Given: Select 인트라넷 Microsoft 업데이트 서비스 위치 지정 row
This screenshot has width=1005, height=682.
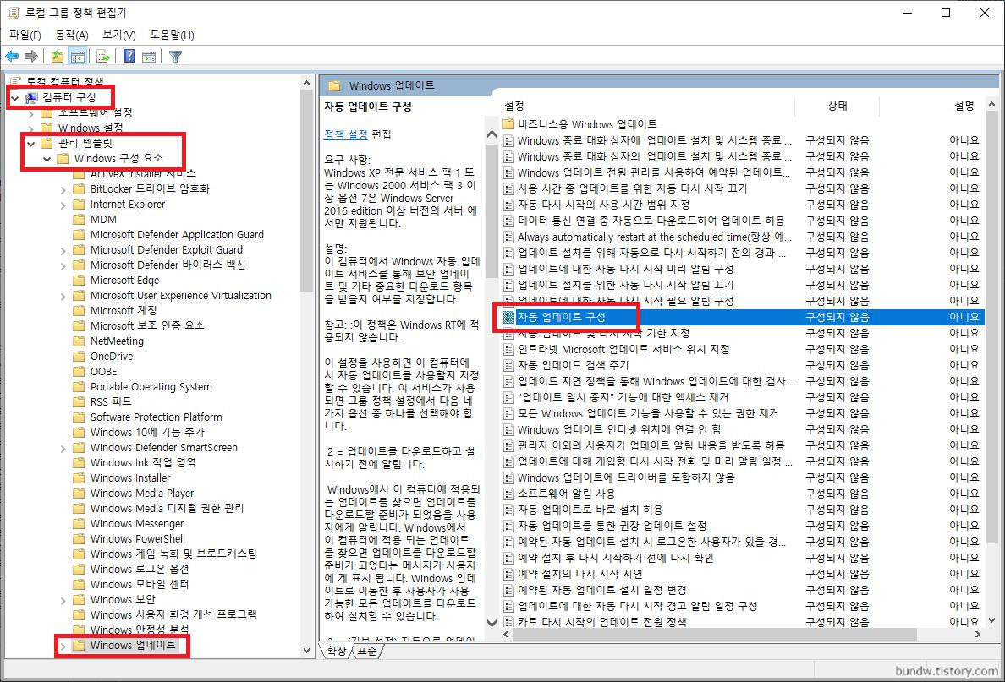Looking at the screenshot, I should 743,349.
